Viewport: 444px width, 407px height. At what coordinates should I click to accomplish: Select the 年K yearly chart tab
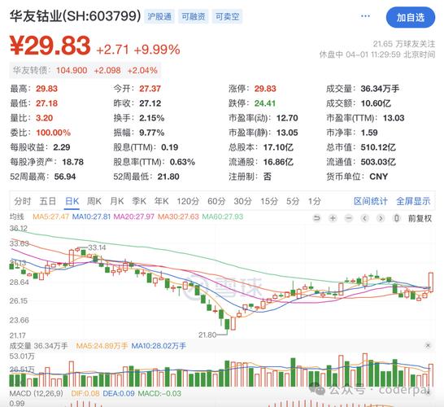tap(161, 201)
